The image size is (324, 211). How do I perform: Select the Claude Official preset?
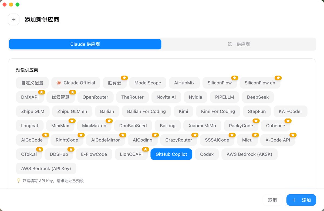click(x=76, y=83)
